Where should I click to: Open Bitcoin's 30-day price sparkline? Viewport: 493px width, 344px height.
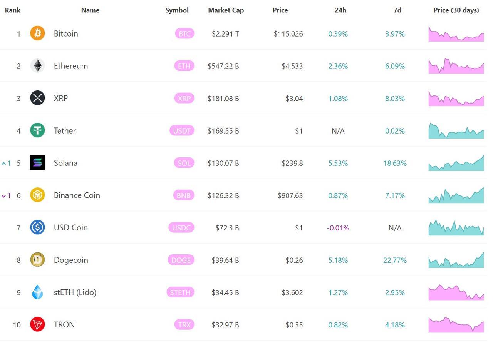(x=456, y=34)
